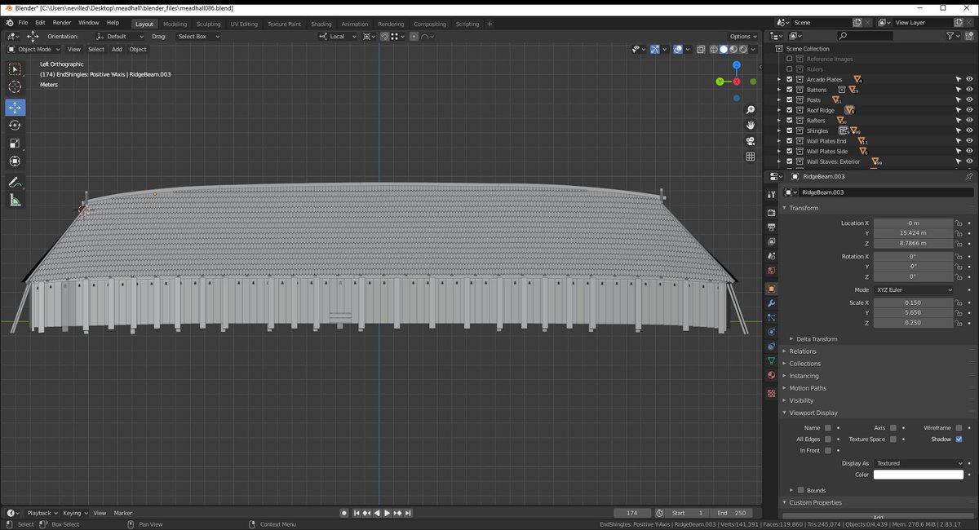Viewport: 979px width, 530px height.
Task: Enable the Reference Images collection checkbox
Action: pyautogui.click(x=789, y=59)
